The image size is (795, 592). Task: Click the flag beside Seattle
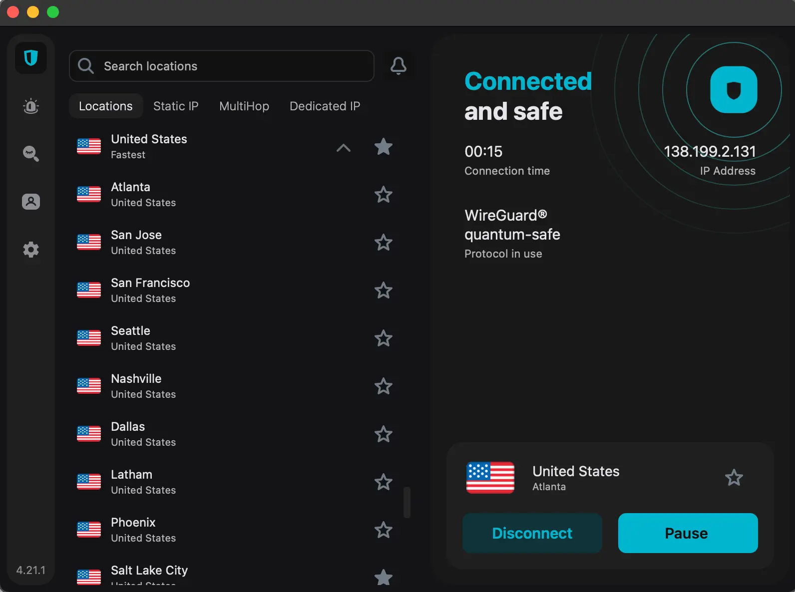[89, 338]
